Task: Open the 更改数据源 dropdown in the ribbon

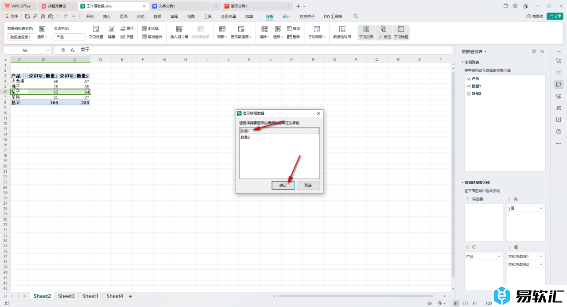Action: (241, 37)
